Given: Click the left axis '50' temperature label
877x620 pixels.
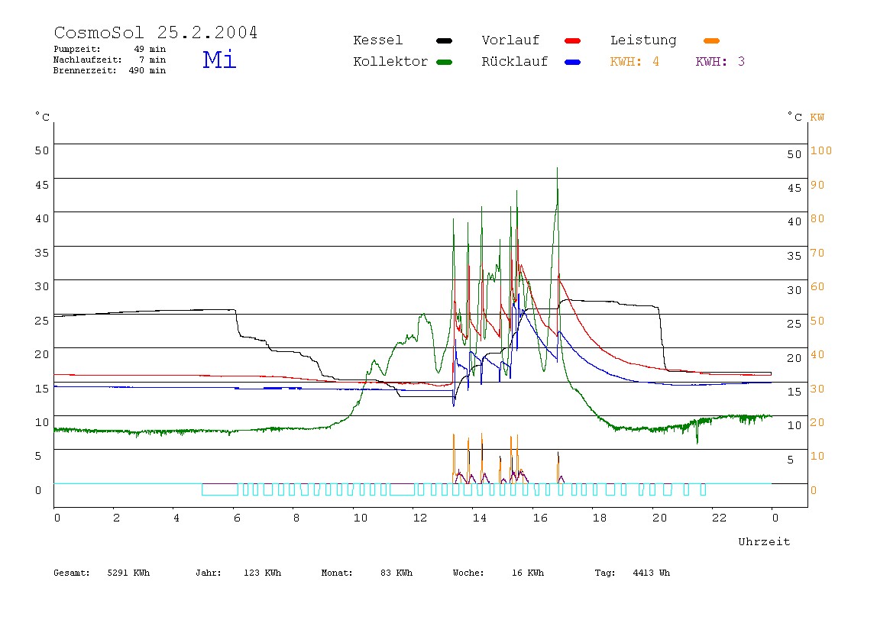Looking at the screenshot, I should (42, 151).
